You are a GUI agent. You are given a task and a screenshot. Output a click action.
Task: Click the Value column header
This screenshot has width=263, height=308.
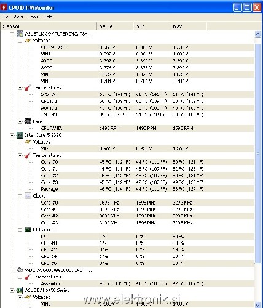(x=115, y=26)
